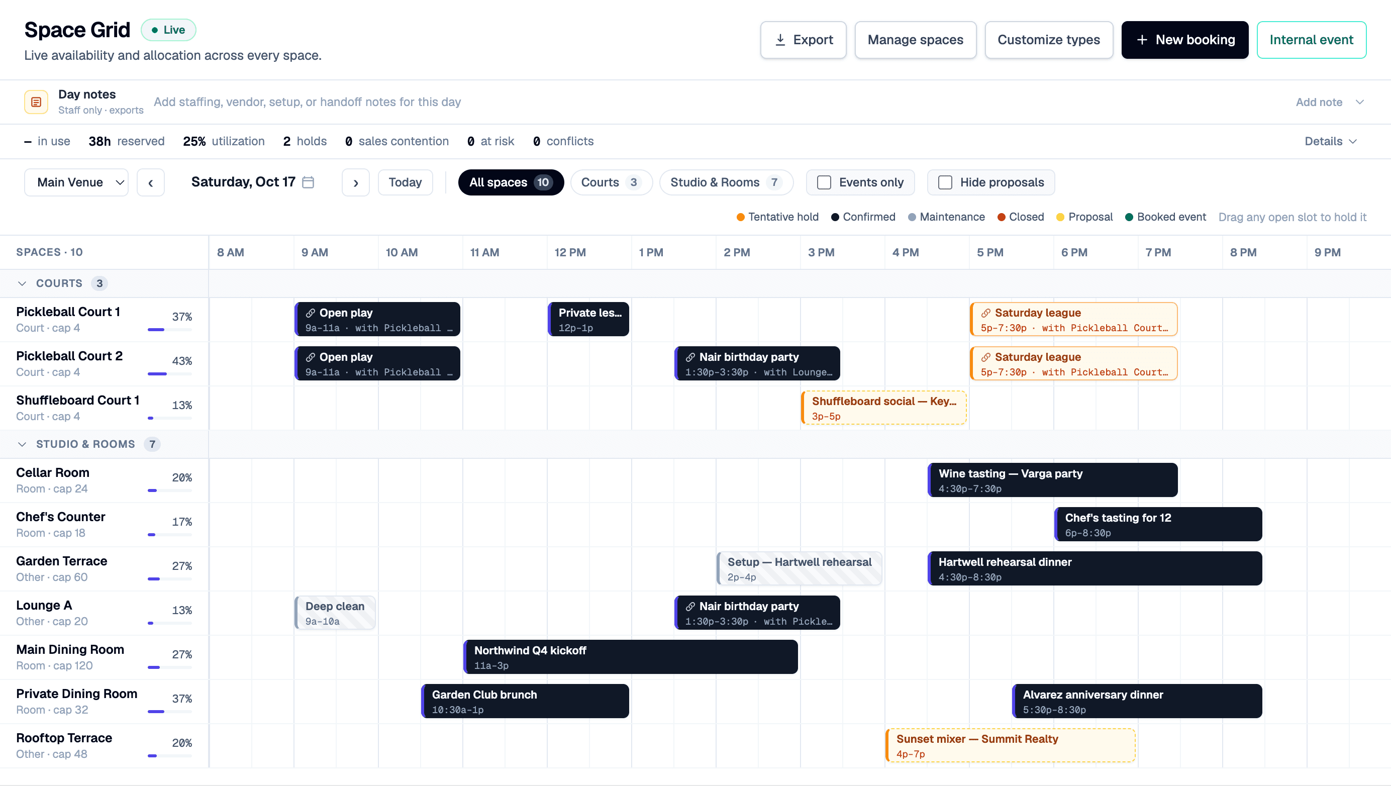Click link icon on Pickleball Court 1 Open play
The image size is (1391, 786).
[311, 313]
